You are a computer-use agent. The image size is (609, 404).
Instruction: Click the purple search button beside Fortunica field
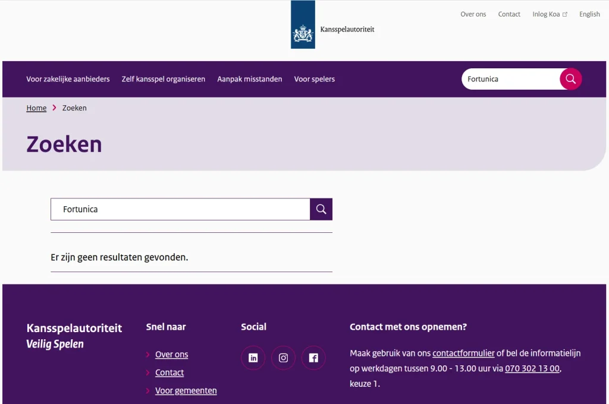321,209
